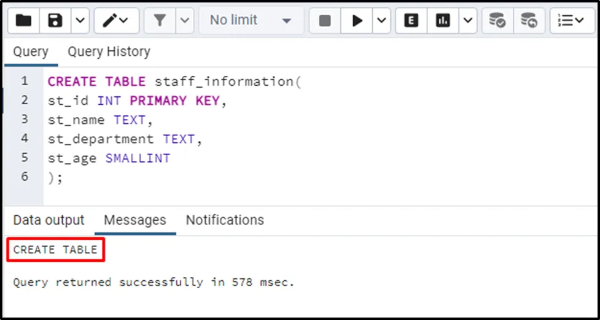Open the Macros list dropdown icon

click(572, 21)
